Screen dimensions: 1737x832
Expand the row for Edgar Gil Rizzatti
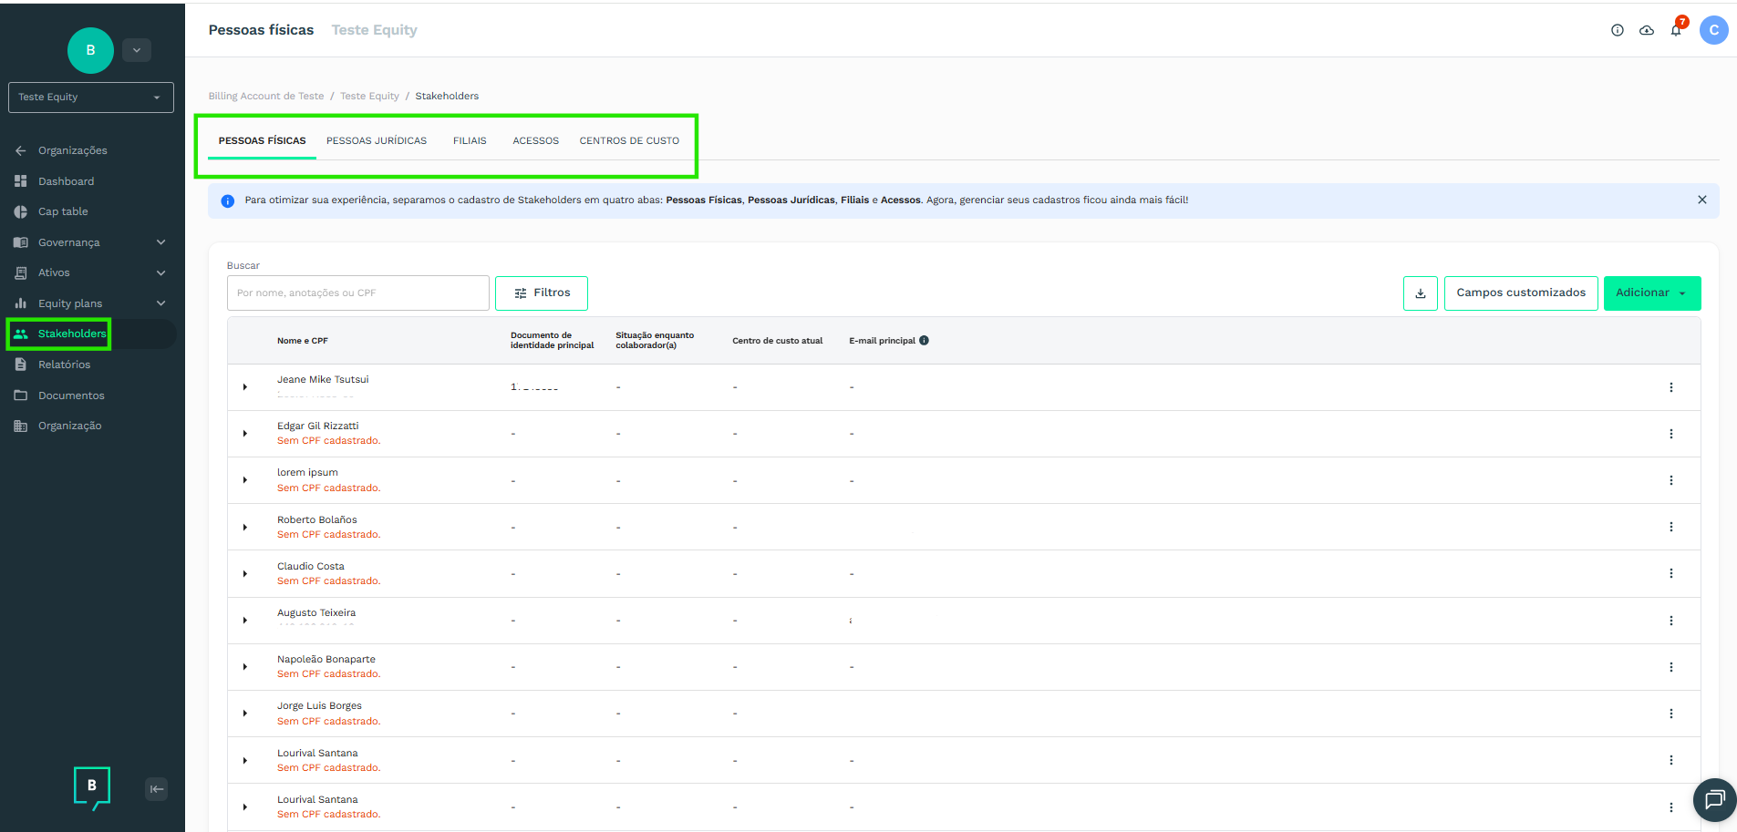245,434
